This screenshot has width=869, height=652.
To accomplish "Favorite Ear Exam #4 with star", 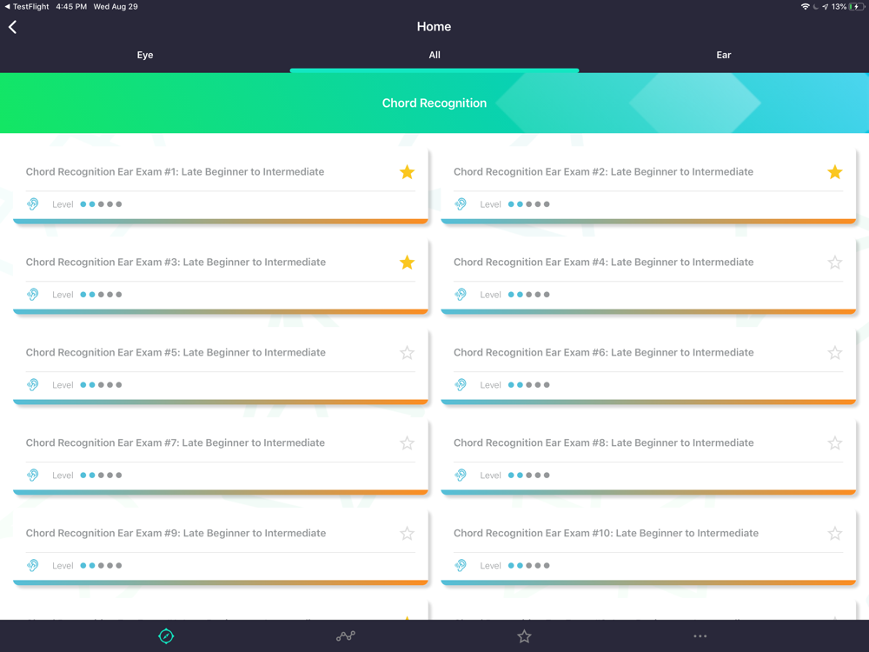I will pos(834,263).
